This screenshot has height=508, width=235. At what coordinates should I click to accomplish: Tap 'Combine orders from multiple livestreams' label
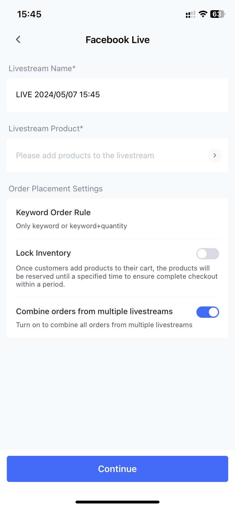(x=94, y=312)
